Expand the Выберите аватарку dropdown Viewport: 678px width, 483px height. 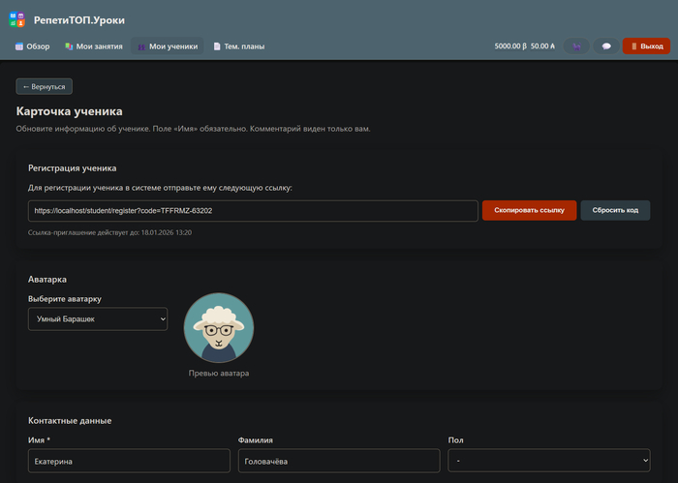point(97,318)
